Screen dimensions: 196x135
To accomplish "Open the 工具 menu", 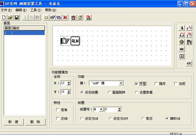I will coord(36,10).
